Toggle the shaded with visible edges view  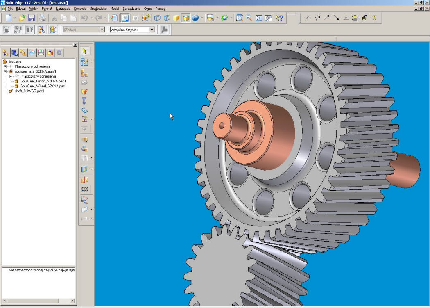tap(186, 18)
